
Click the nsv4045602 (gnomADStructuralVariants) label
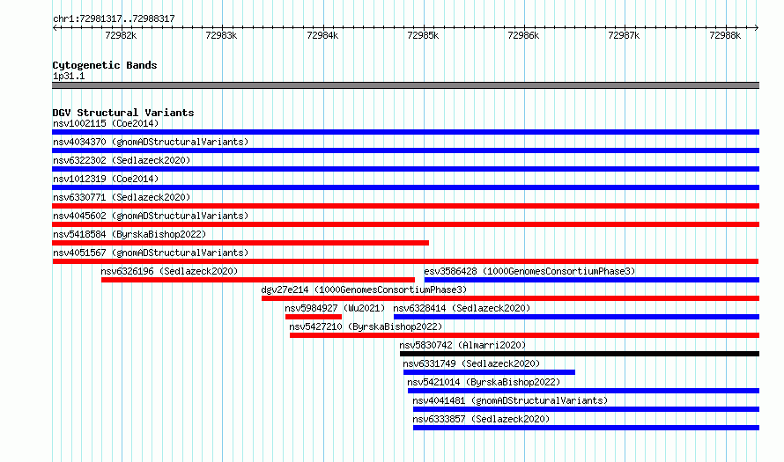(151, 216)
